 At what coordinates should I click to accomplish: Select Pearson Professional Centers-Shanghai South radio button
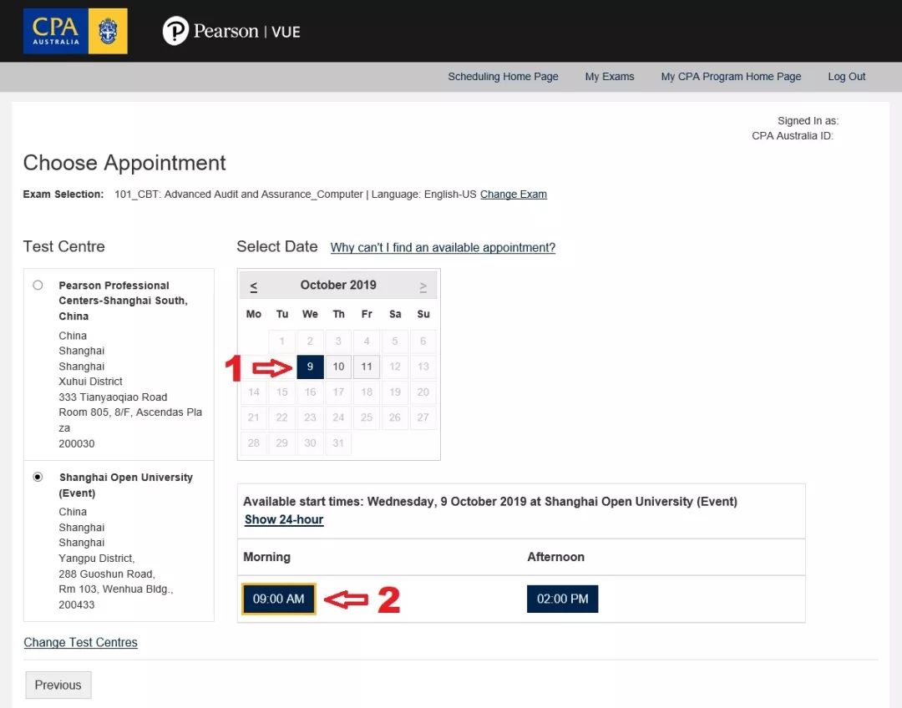[x=38, y=286]
